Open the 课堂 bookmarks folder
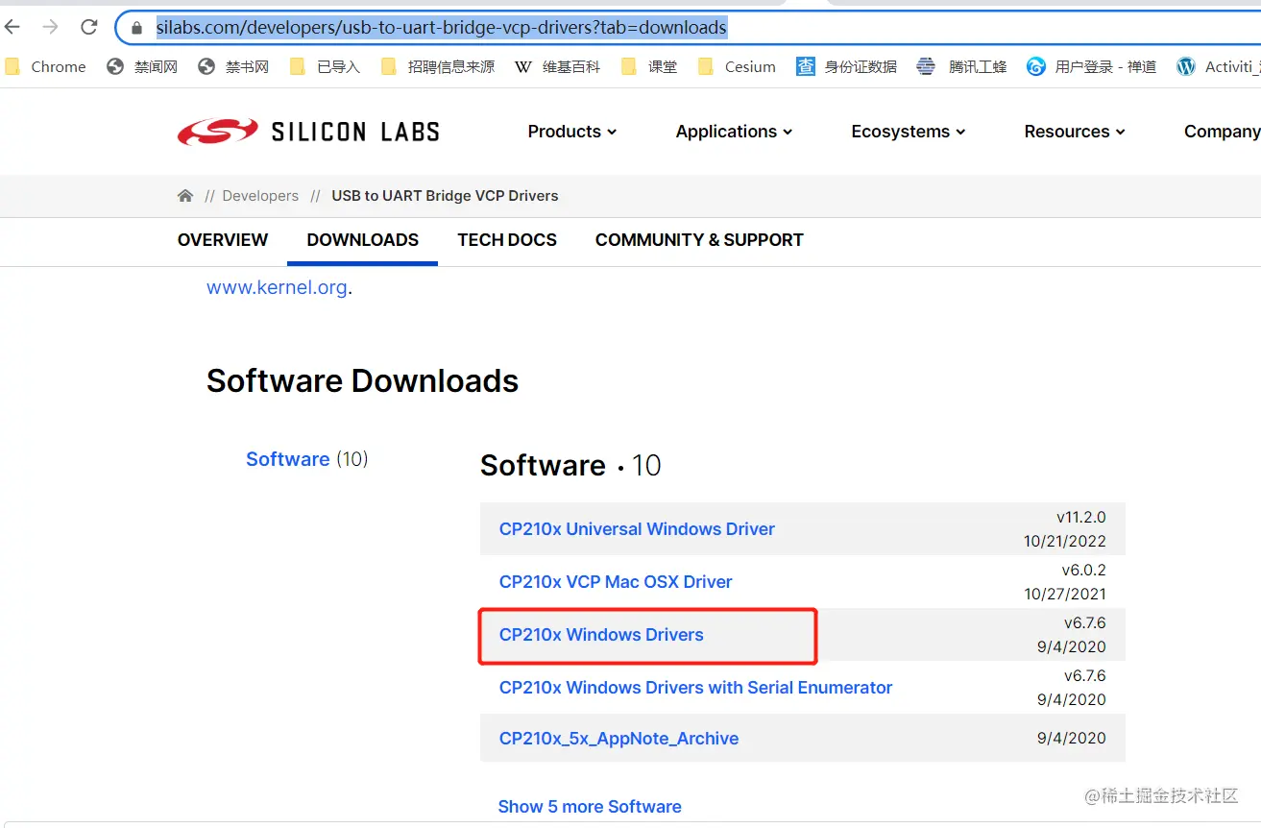The image size is (1261, 828). point(649,66)
